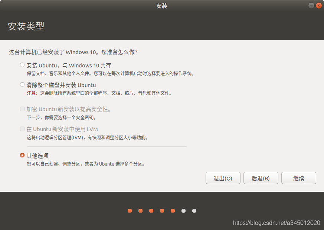Screen dimensions: 324x230
Task: Click the LVM description mentioning 快照
Action: [x=88, y=137]
